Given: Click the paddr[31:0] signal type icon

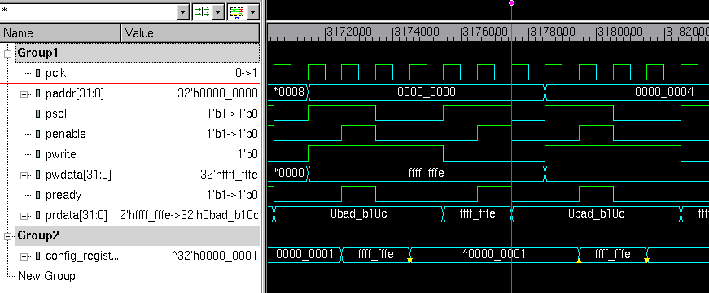Looking at the screenshot, I should (38, 94).
